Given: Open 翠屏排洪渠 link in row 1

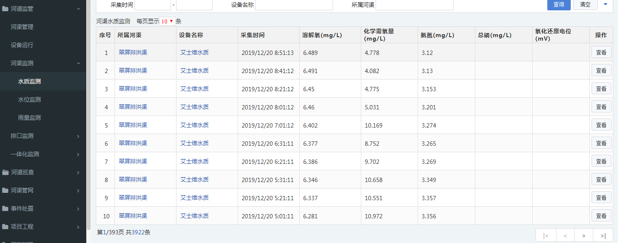Looking at the screenshot, I should [x=133, y=52].
